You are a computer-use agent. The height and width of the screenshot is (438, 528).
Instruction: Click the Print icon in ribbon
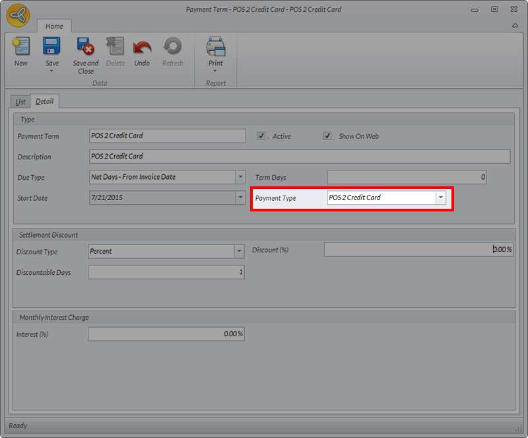216,47
